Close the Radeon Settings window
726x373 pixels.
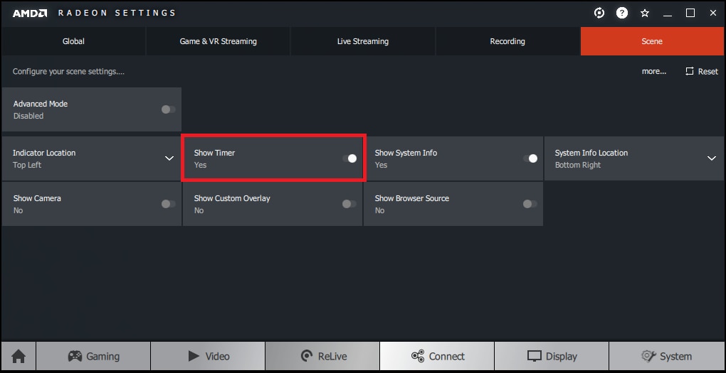(x=713, y=13)
